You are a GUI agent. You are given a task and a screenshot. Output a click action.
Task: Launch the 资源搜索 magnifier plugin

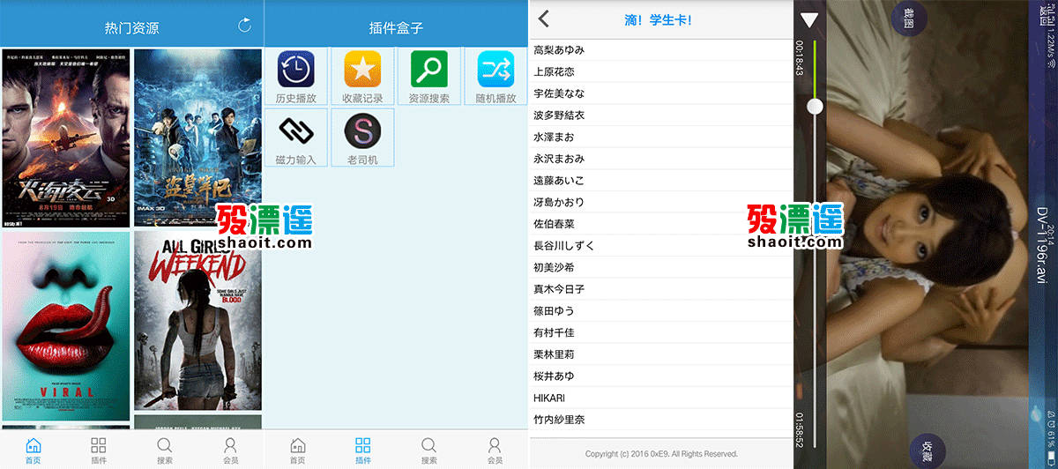pyautogui.click(x=429, y=77)
